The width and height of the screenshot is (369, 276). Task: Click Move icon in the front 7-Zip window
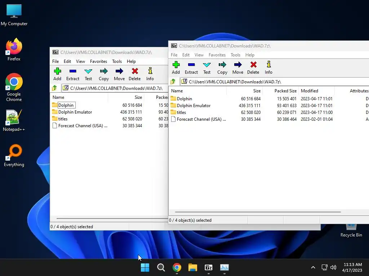click(x=238, y=65)
